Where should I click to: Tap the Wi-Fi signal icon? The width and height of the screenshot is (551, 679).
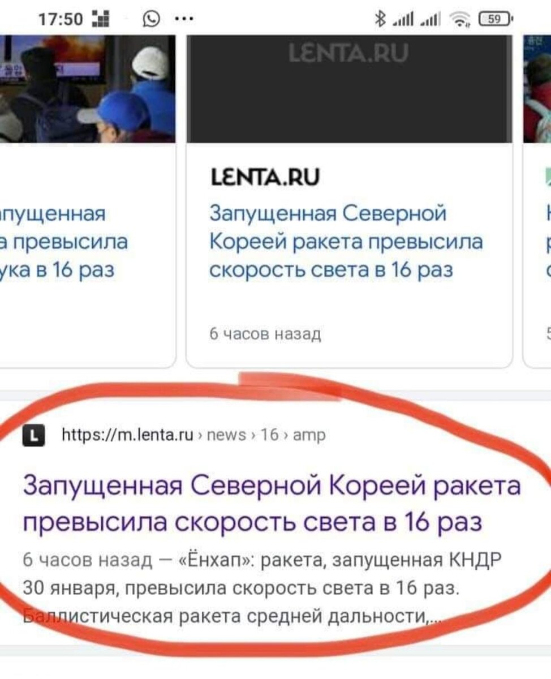[x=462, y=20]
